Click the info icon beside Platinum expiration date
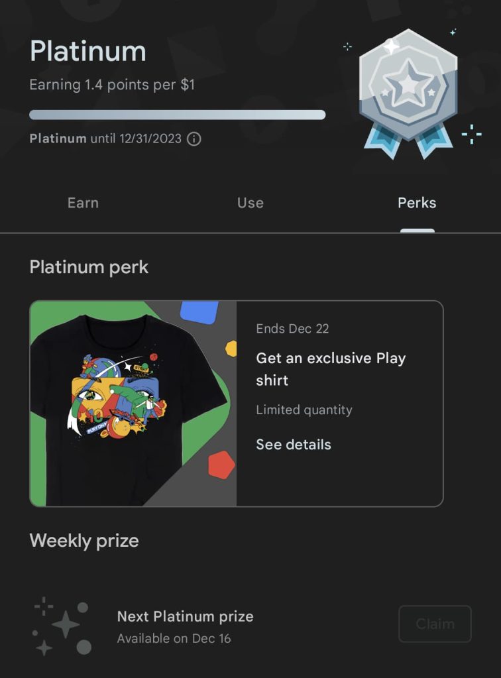 (x=194, y=139)
